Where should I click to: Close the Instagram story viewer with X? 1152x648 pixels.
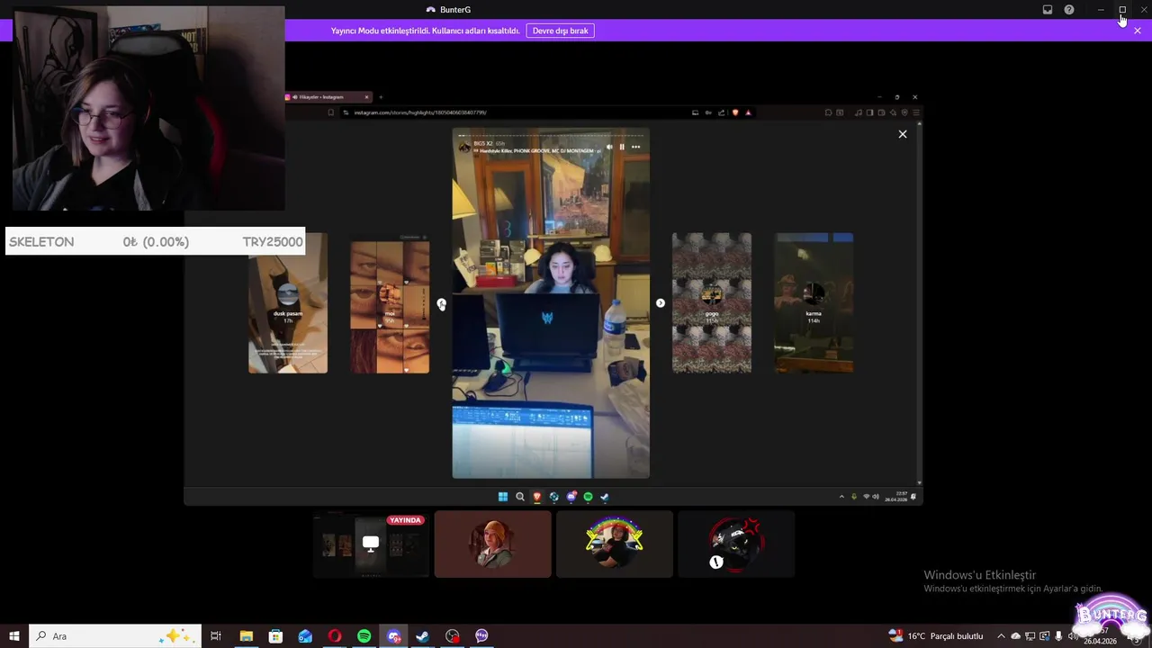coord(903,134)
